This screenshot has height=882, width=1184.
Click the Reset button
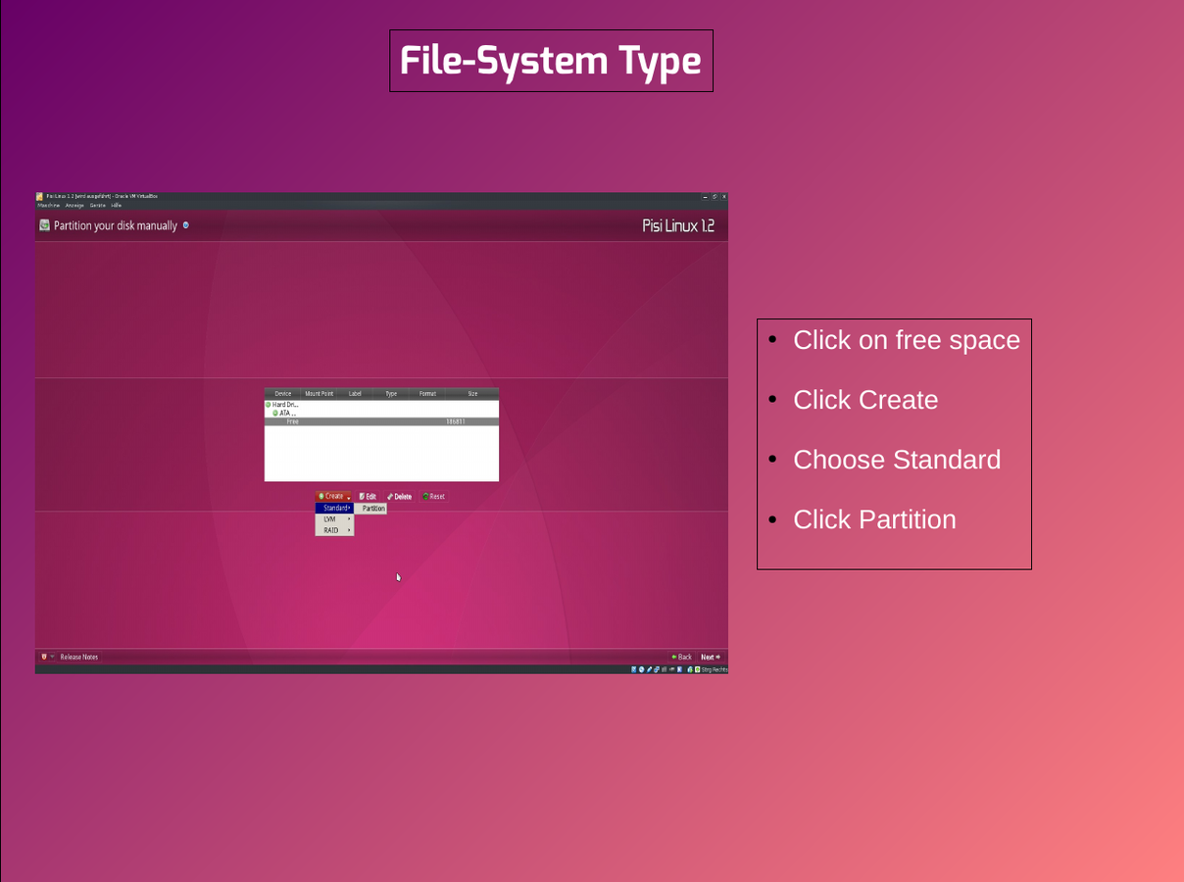[x=433, y=497]
